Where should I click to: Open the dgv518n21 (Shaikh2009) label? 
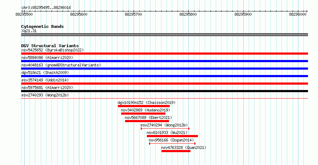(x=45, y=72)
